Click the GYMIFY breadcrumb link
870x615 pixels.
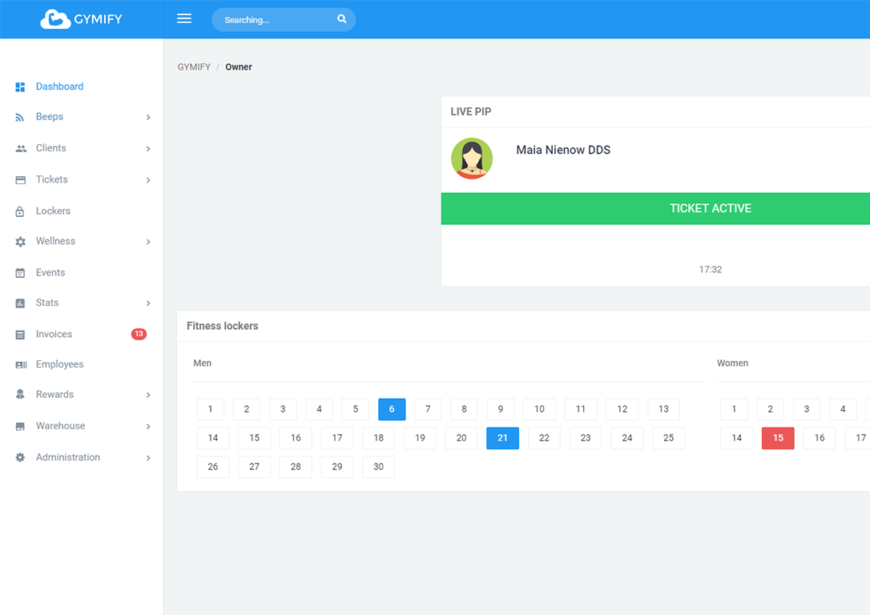point(194,67)
